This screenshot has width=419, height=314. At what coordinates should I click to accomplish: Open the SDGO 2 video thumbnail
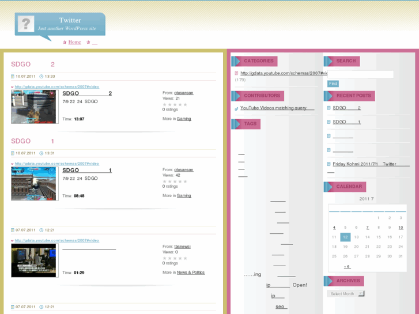point(33,107)
